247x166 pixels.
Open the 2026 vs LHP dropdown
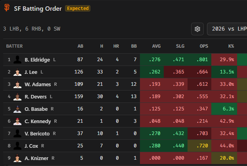pos(227,29)
